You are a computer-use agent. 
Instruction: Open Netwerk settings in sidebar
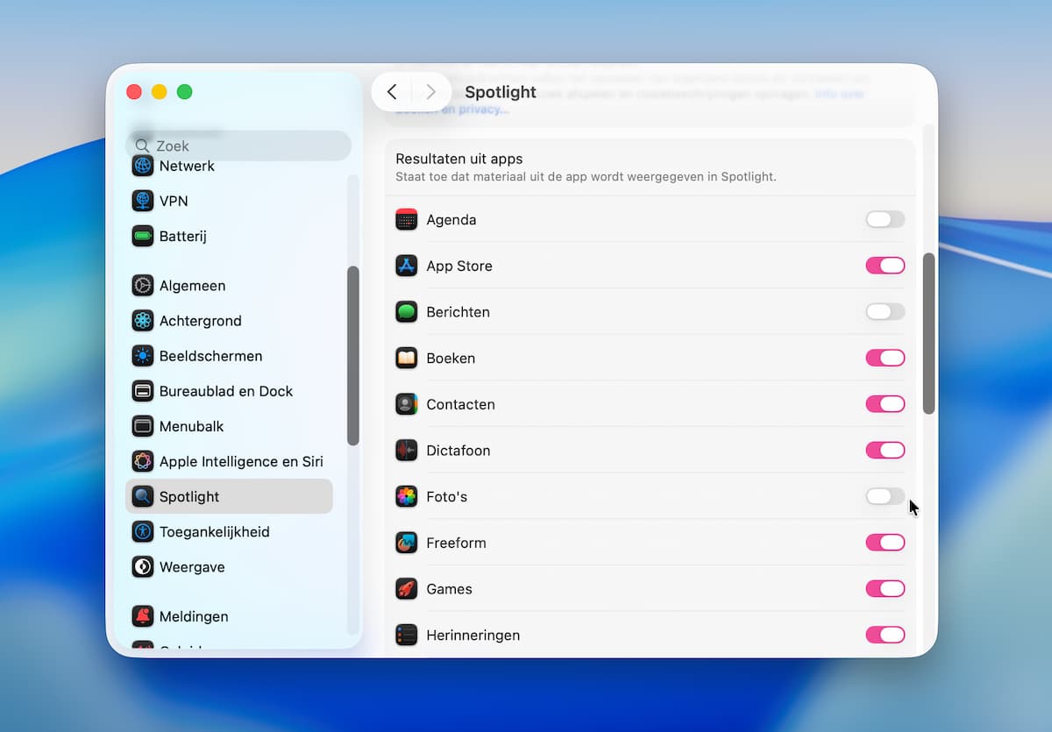click(x=186, y=167)
